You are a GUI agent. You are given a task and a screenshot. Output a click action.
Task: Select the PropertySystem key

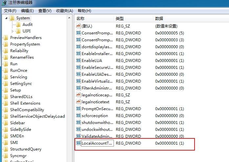25,44
